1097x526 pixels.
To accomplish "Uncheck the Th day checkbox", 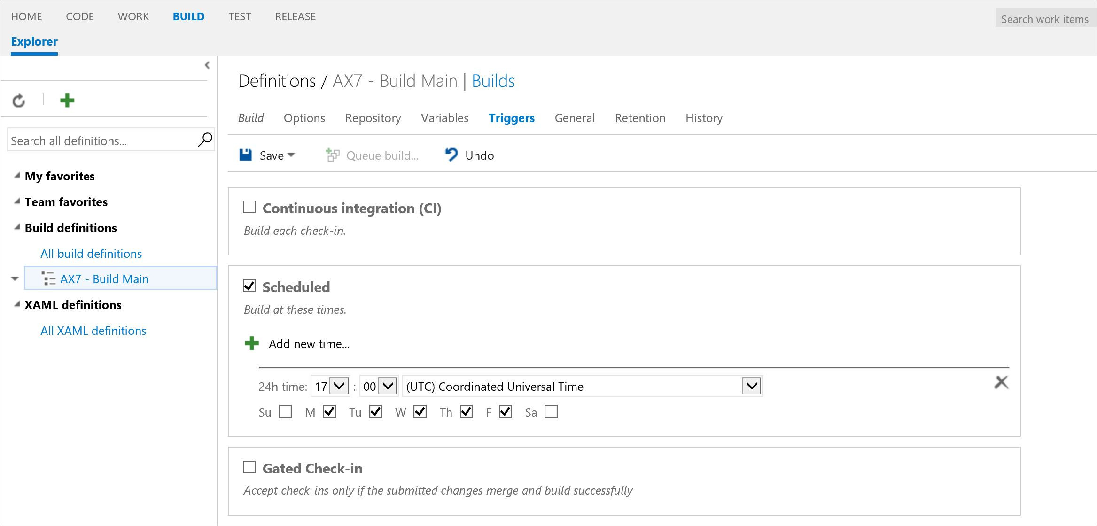I will coord(466,411).
